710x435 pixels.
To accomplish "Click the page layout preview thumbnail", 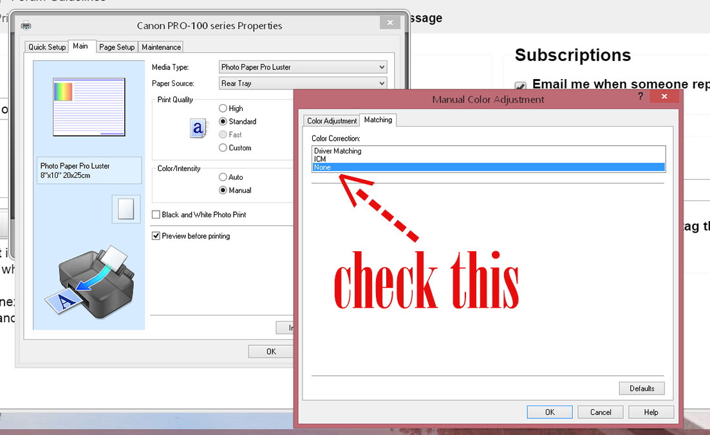I will (89, 107).
